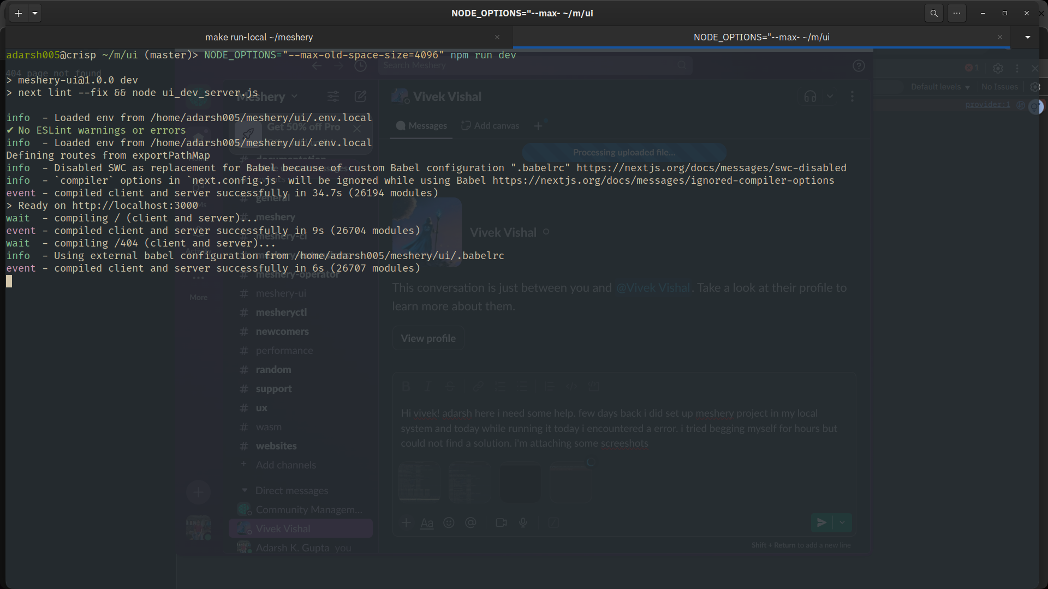Mention someone with @ icon

pyautogui.click(x=471, y=523)
